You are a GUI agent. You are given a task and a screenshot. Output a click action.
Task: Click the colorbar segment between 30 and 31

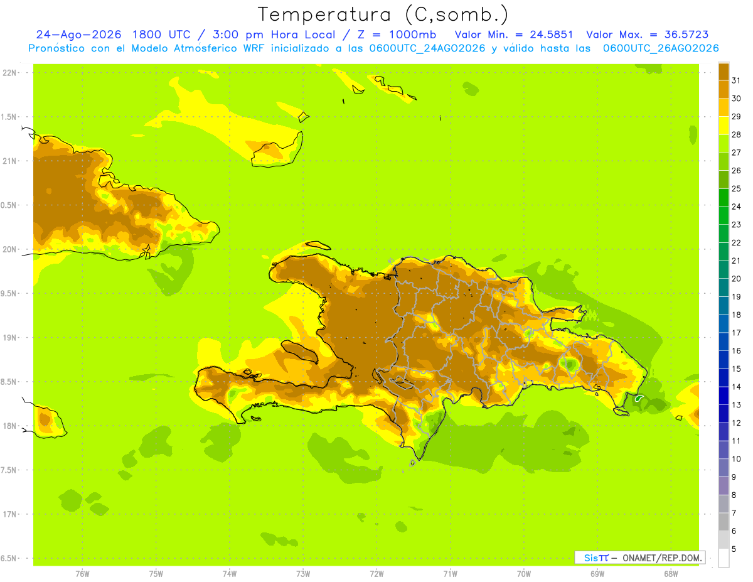pos(724,90)
